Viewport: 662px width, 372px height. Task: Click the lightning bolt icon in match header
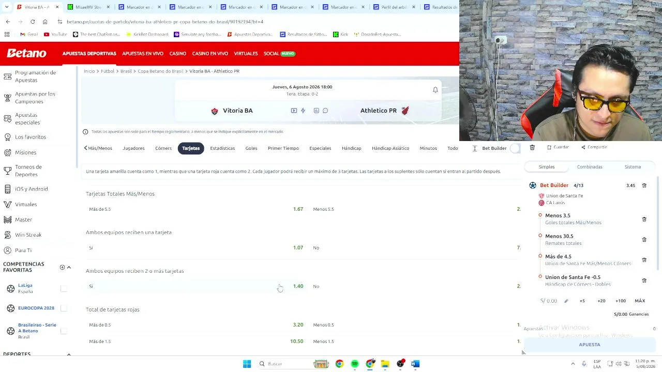click(x=303, y=111)
